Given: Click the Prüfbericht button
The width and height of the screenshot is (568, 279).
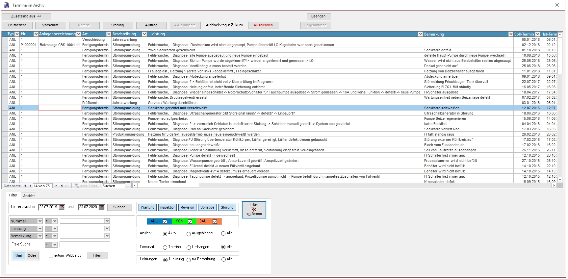Looking at the screenshot, I should [x=17, y=25].
